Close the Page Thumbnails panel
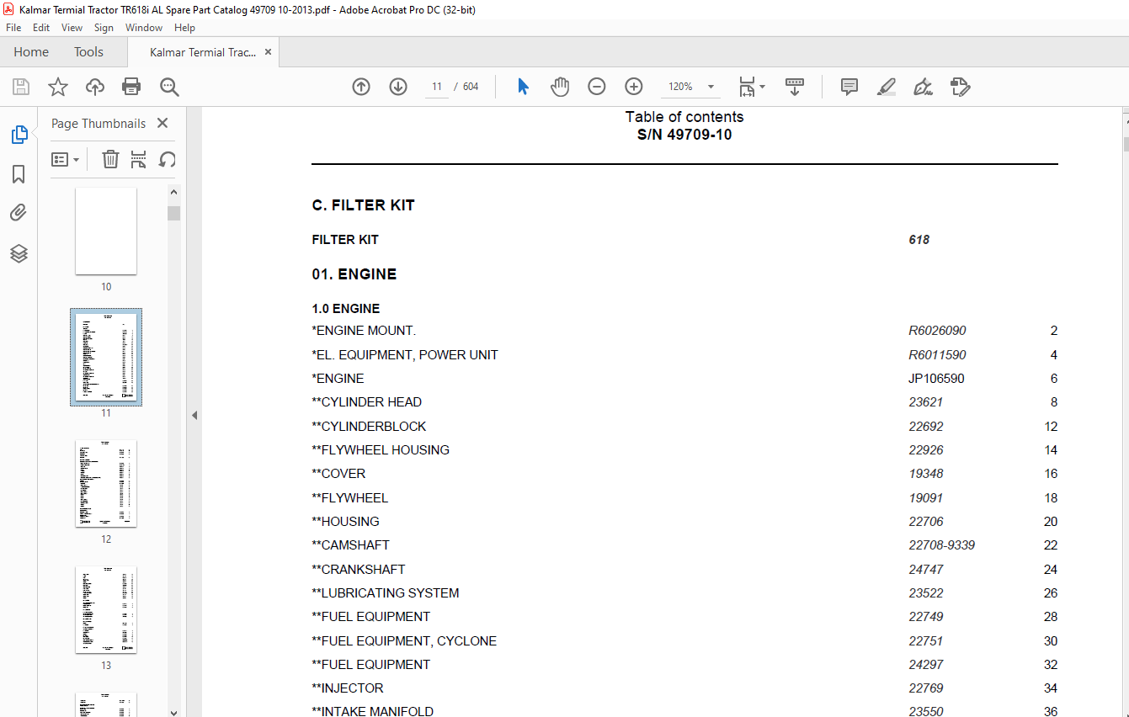Screen dimensions: 1129x717 click(x=162, y=123)
